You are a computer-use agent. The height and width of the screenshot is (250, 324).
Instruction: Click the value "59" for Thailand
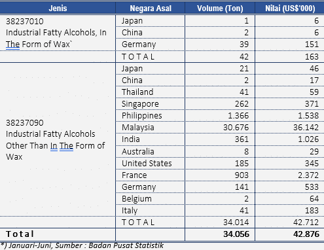click(314, 92)
